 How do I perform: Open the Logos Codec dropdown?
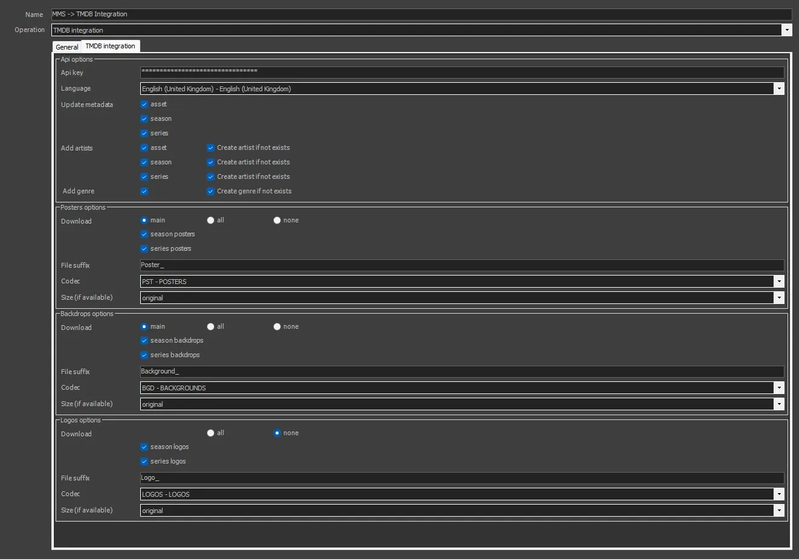point(778,494)
